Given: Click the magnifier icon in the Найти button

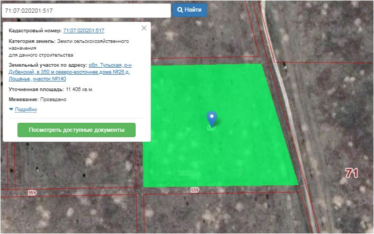Looking at the screenshot, I should coord(180,10).
